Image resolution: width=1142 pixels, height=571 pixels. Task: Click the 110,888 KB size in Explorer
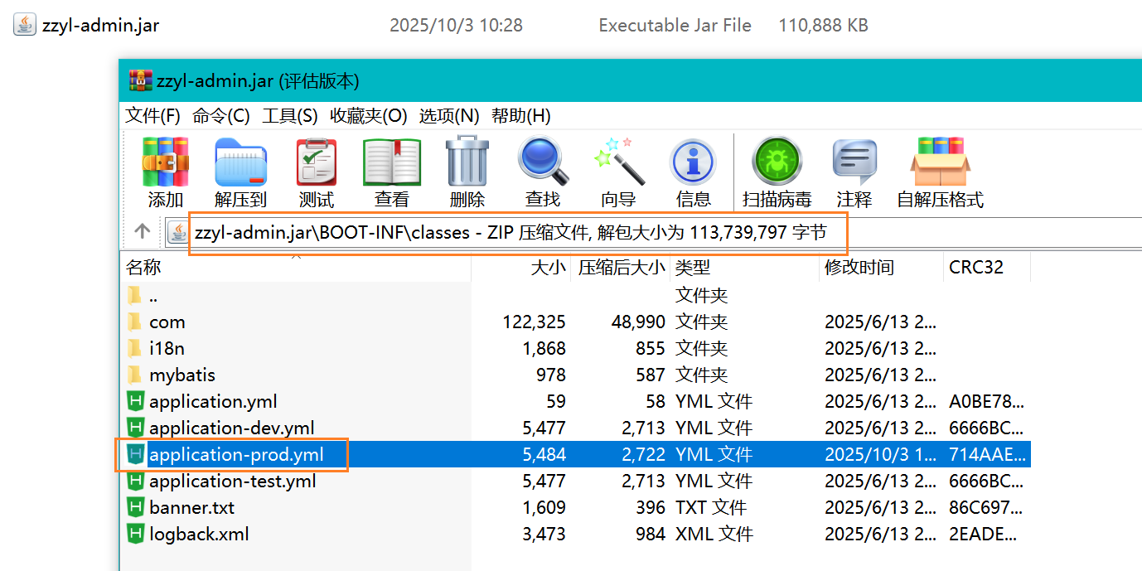click(823, 25)
